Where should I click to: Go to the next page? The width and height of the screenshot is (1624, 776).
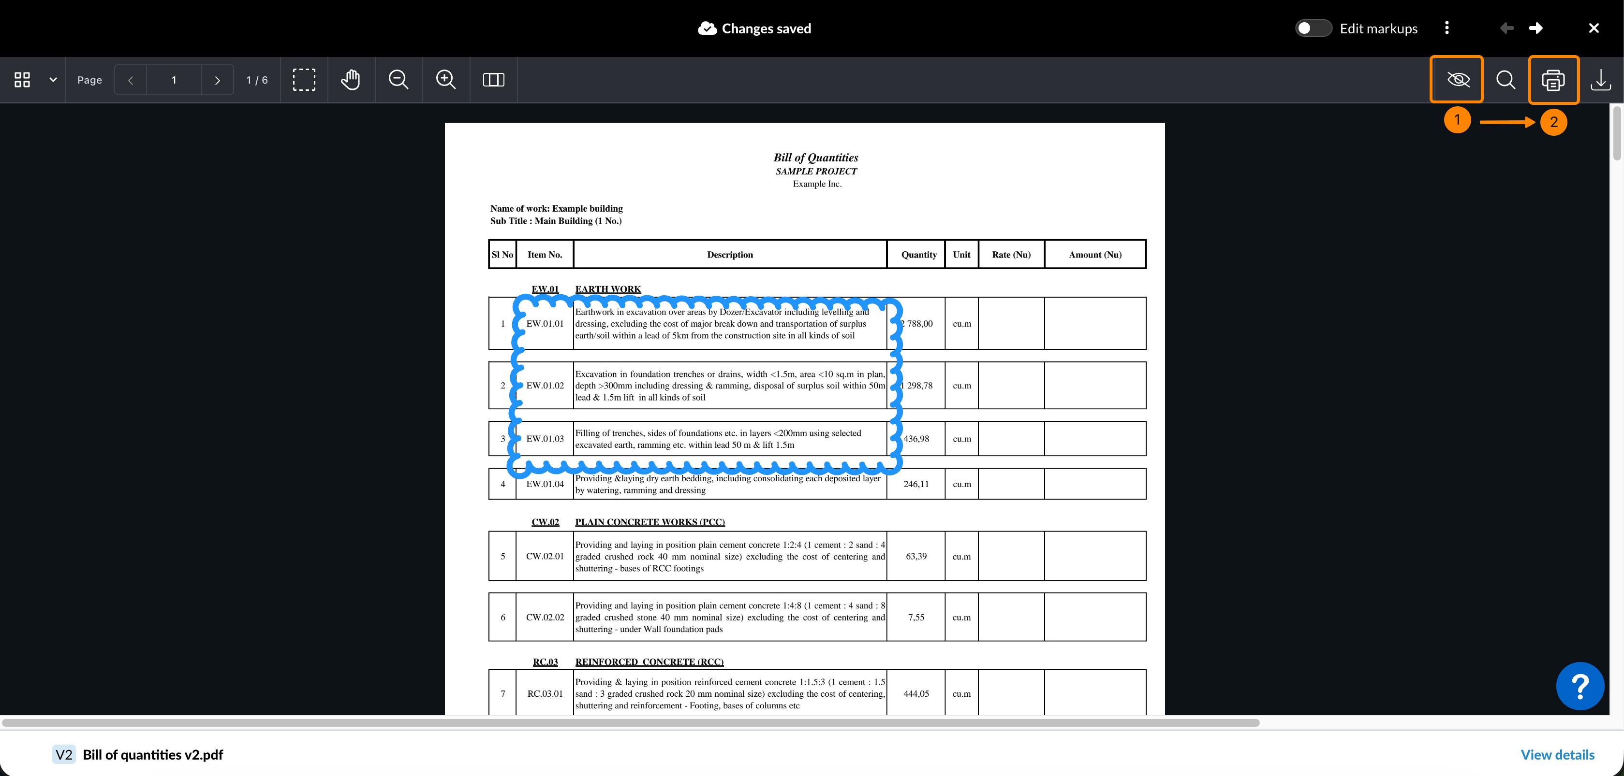tap(218, 80)
